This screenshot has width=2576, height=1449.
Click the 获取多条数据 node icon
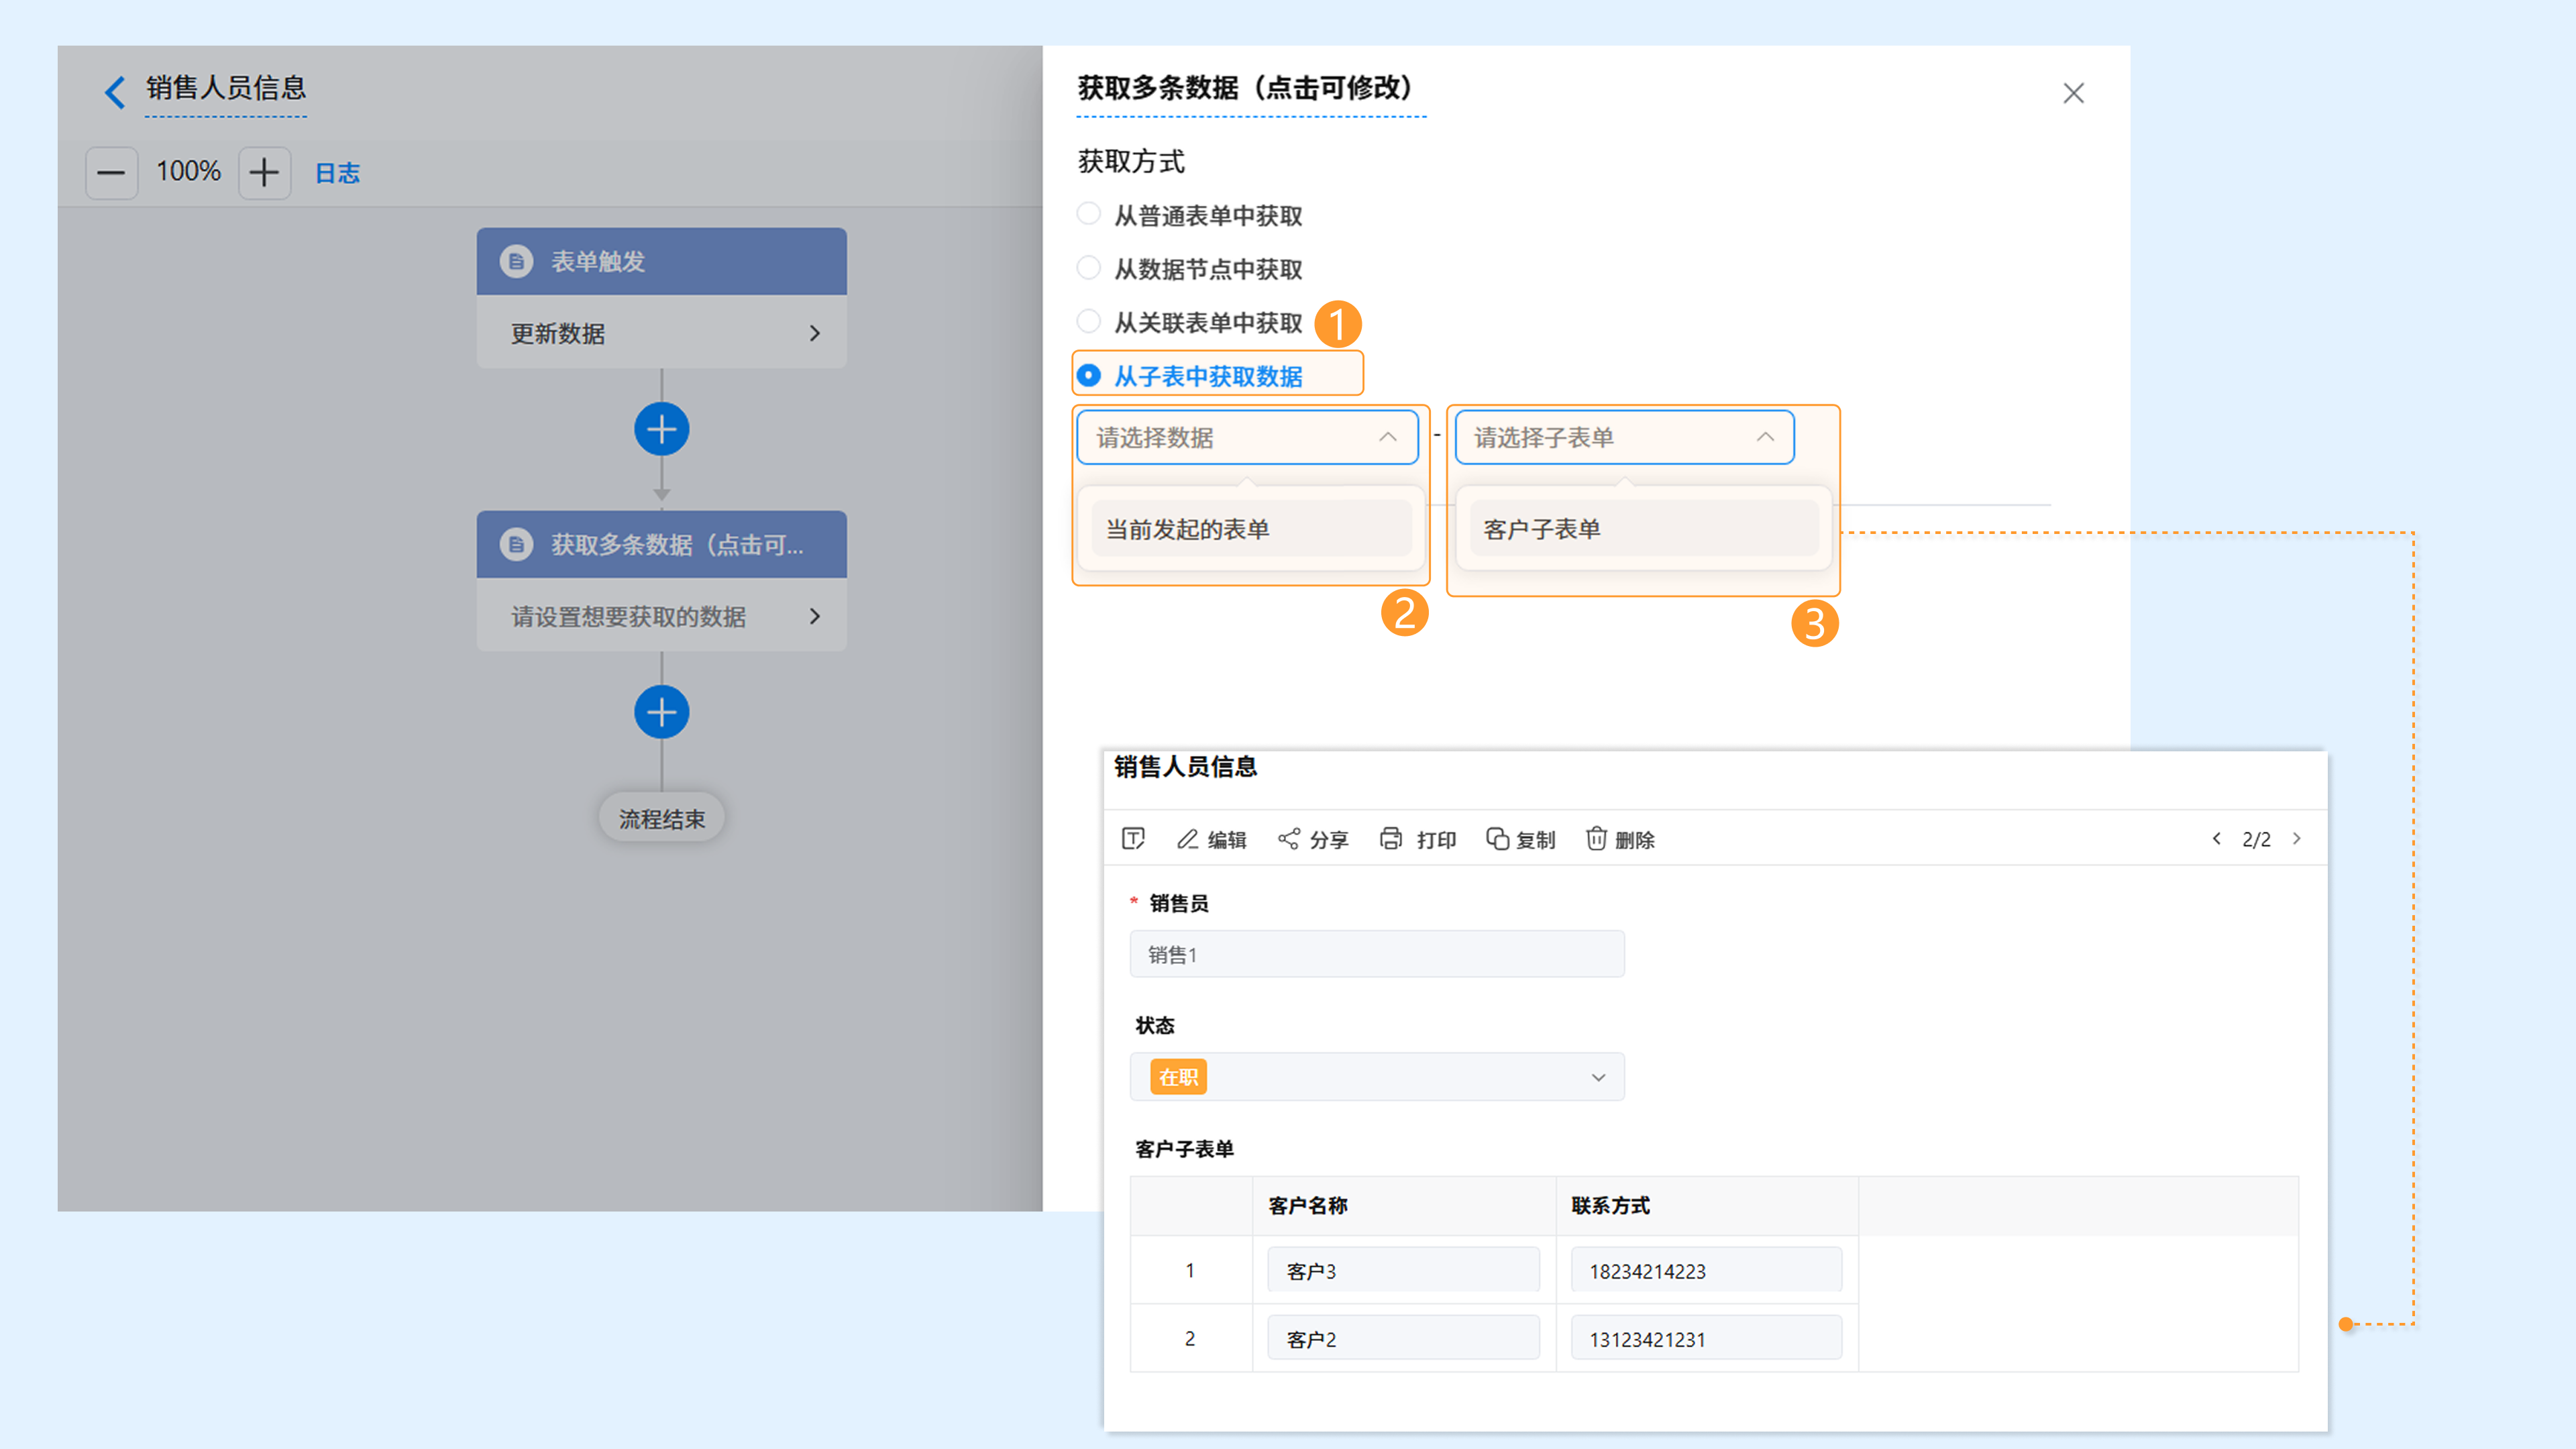(516, 544)
